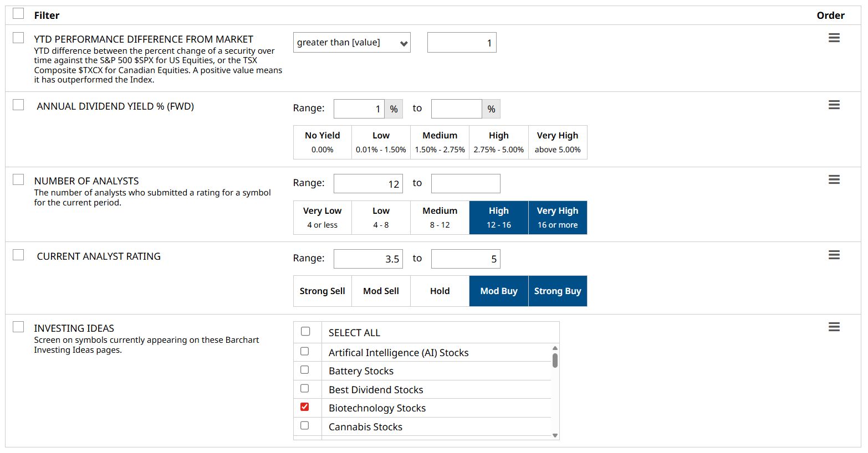868x453 pixels.
Task: Click reorder handle for Number of Analysts filter
Action: coord(834,180)
